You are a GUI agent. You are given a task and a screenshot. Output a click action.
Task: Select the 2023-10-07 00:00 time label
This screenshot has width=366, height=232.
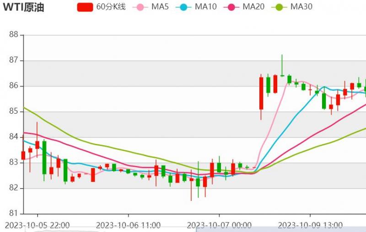click(x=219, y=226)
